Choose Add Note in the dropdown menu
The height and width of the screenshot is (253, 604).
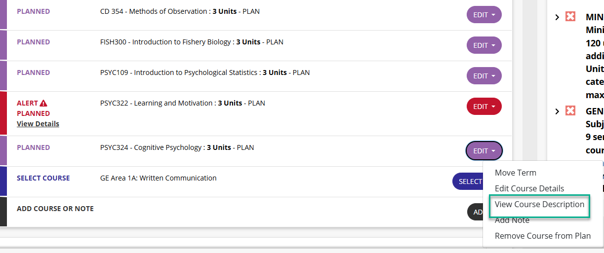[512, 220]
